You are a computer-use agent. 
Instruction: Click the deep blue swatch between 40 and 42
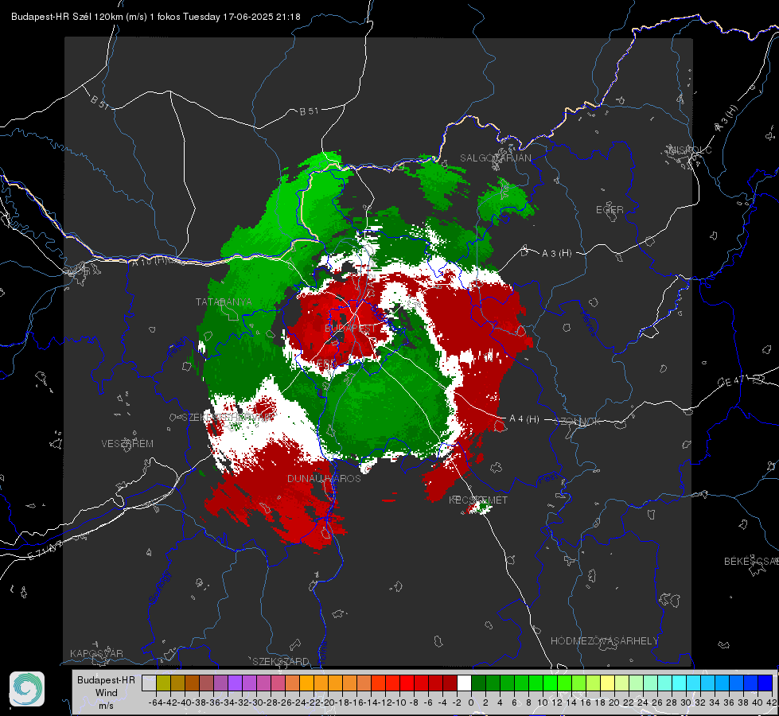pos(765,683)
